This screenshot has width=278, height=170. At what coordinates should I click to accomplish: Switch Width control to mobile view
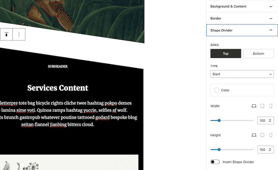pos(270,106)
